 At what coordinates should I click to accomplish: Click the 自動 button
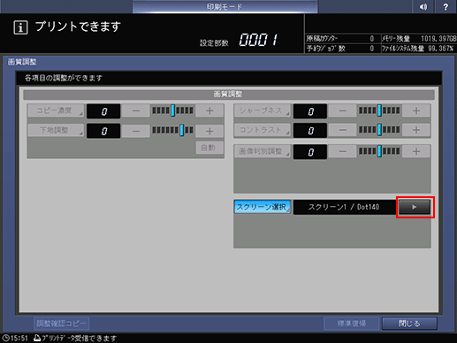(x=209, y=148)
